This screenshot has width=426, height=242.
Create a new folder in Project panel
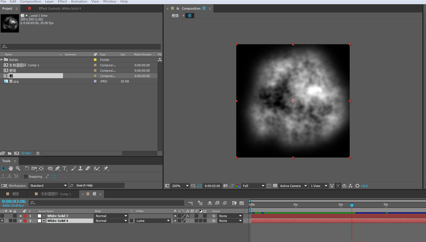(10, 153)
